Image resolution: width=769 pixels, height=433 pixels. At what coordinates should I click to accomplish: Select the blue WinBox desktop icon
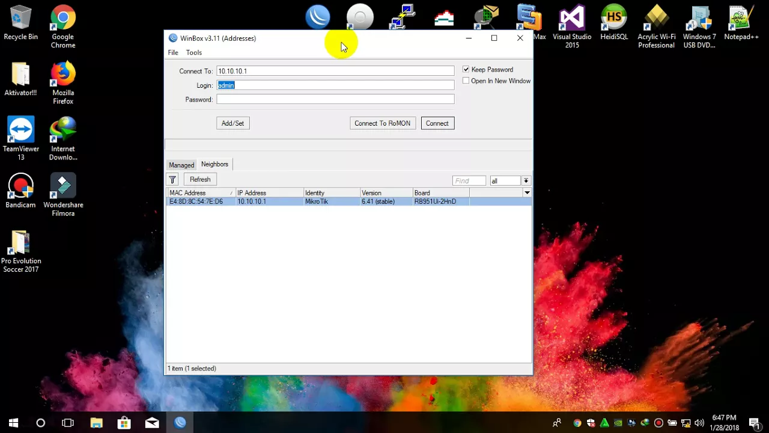pos(318,17)
